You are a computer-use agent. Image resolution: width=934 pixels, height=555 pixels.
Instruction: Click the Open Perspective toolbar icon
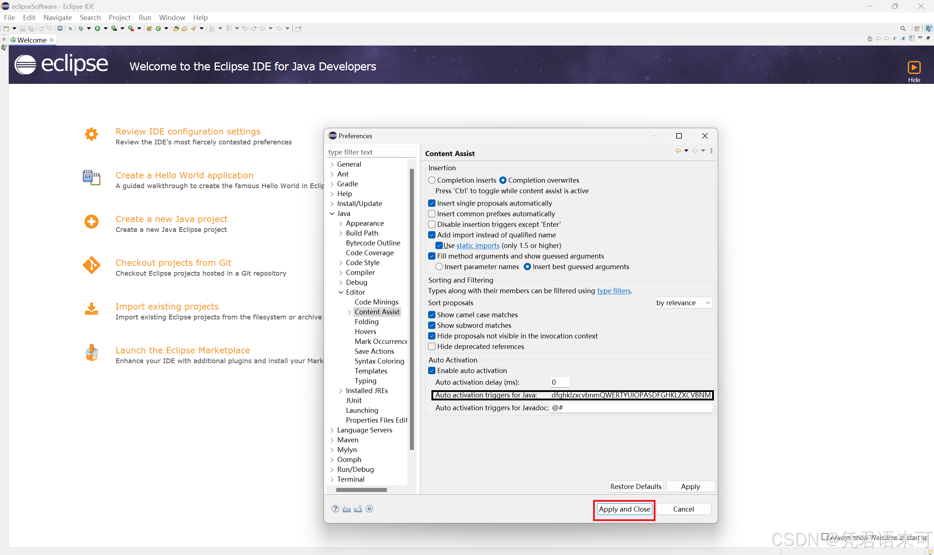click(917, 28)
